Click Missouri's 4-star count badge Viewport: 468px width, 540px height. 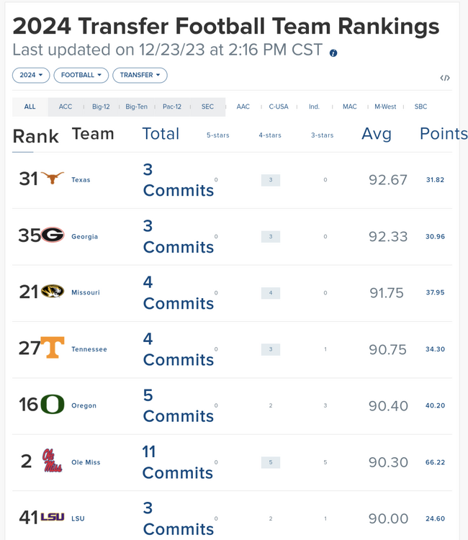pos(270,293)
